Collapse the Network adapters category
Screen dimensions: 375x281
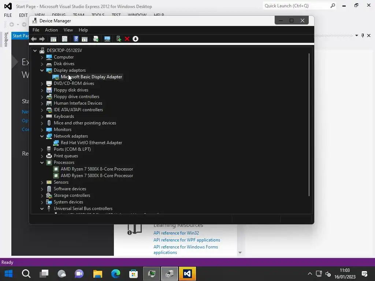42,136
